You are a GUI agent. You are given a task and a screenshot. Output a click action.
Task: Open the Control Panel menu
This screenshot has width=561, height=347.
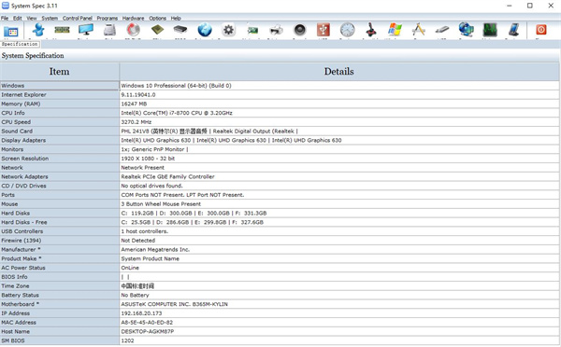click(78, 18)
